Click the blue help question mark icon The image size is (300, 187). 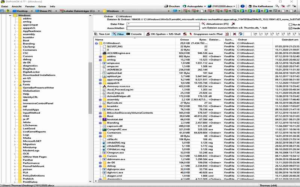[243, 6]
